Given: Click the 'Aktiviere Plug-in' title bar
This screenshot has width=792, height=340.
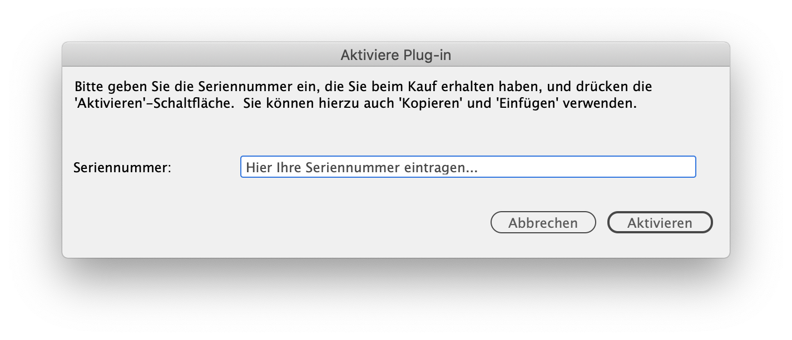Looking at the screenshot, I should pyautogui.click(x=395, y=55).
